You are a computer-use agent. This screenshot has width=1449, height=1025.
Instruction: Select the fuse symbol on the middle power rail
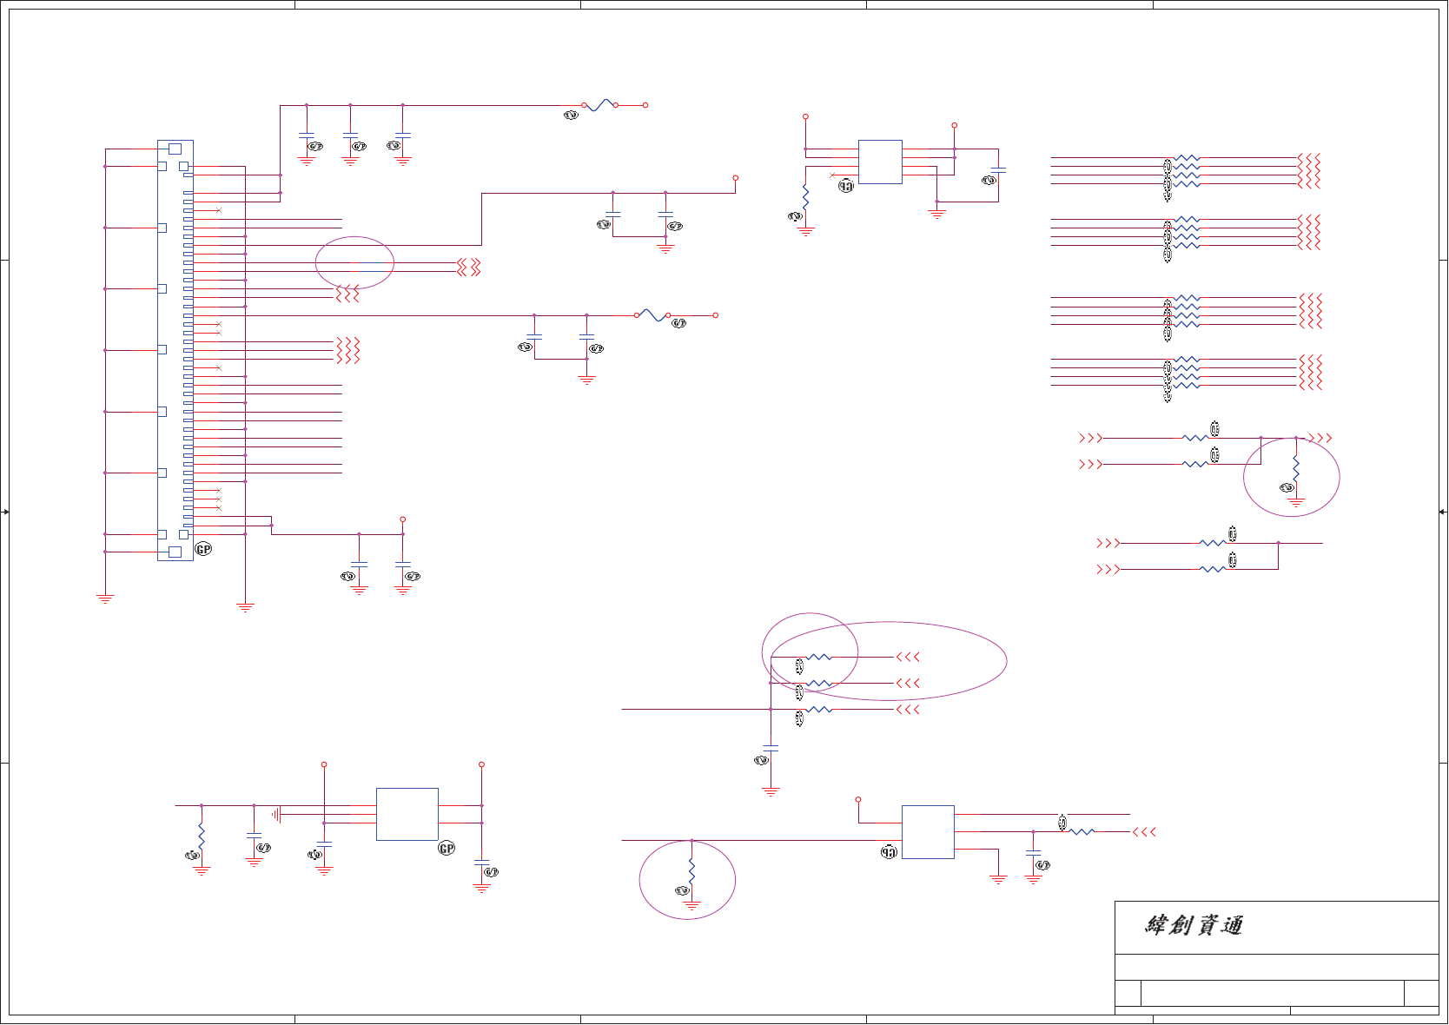click(x=652, y=315)
